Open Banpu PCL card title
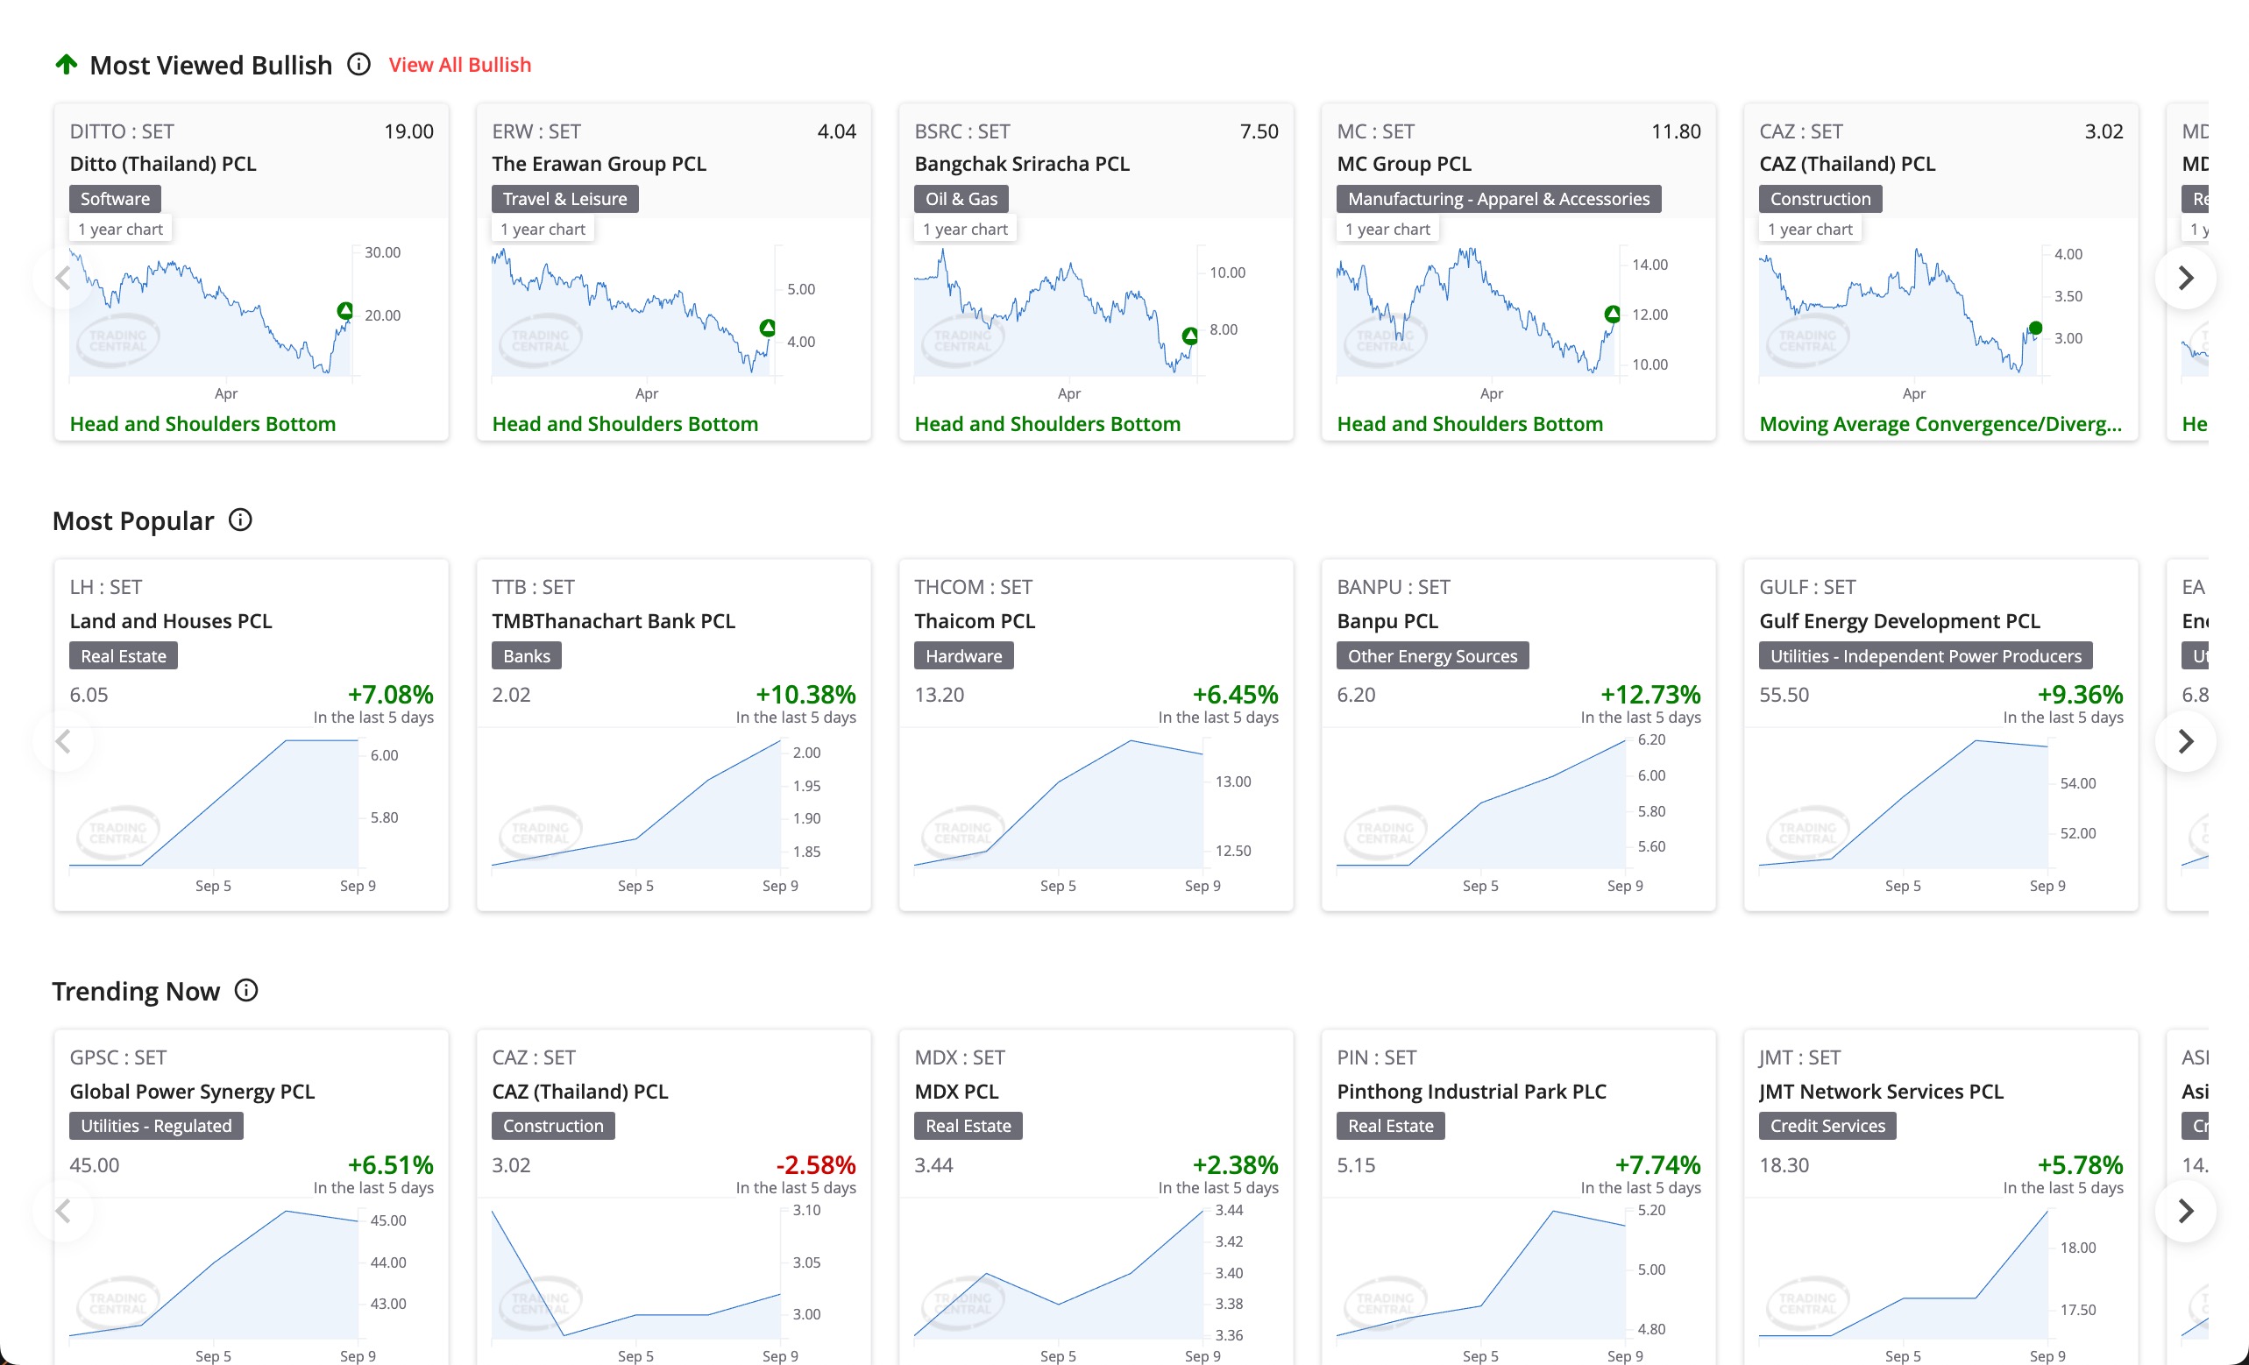The image size is (2249, 1365). click(1387, 620)
